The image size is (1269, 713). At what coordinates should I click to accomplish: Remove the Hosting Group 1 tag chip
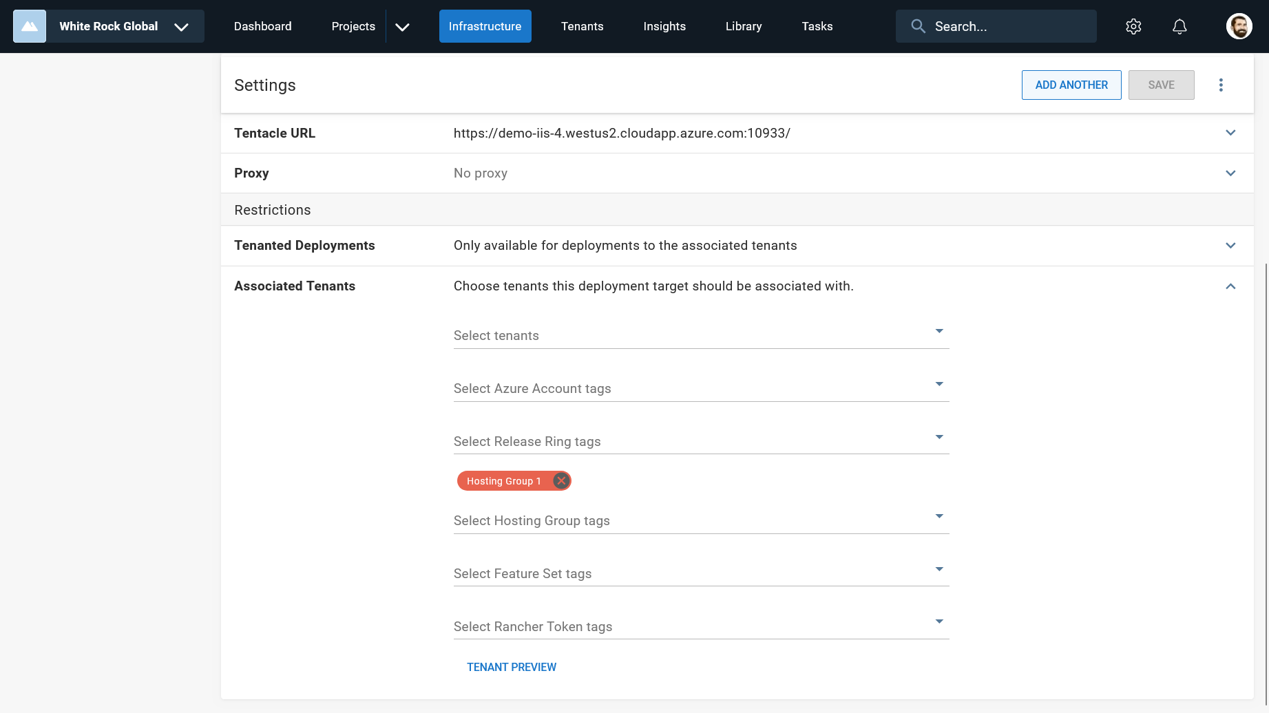(561, 481)
